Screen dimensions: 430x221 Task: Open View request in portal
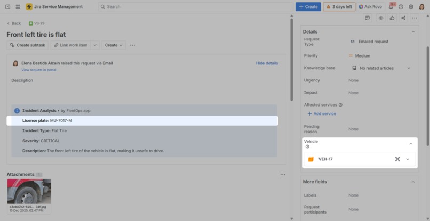tap(38, 70)
